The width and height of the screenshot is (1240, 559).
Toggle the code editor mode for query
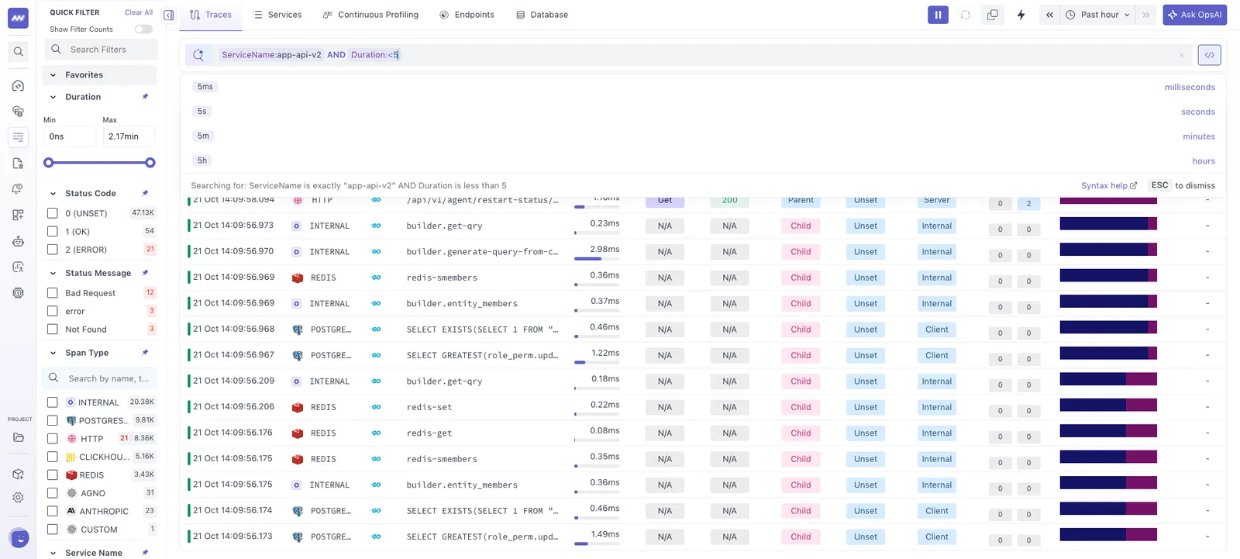coord(1209,55)
